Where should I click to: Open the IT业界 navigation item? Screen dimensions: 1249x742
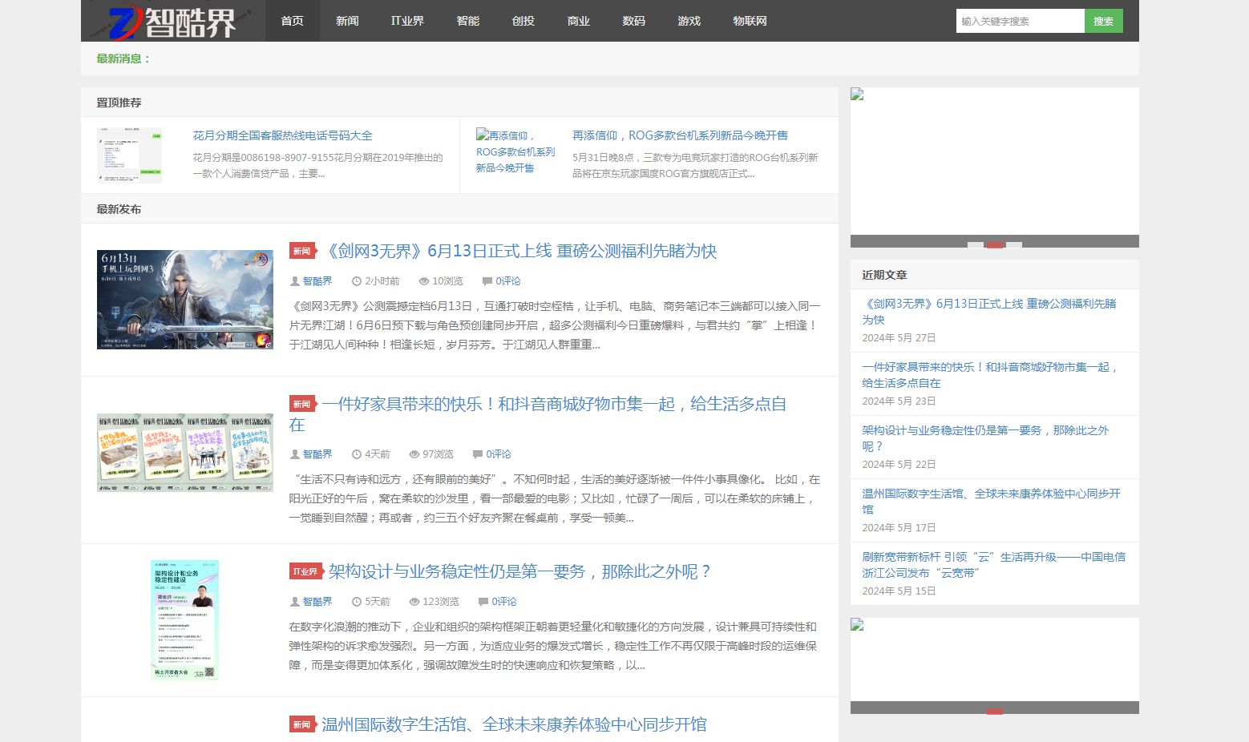pyautogui.click(x=407, y=21)
